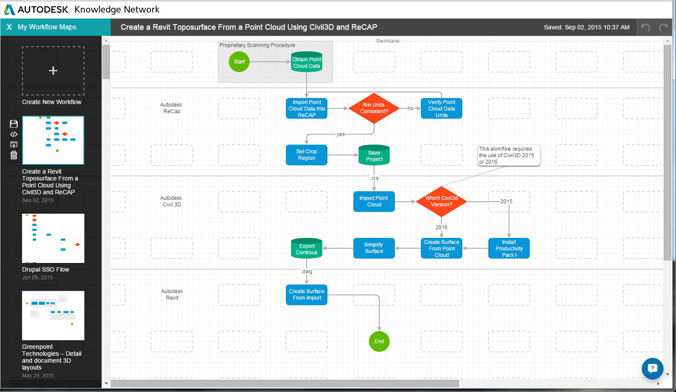Click the redo arrow in the header

coord(663,27)
